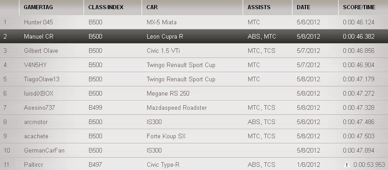The width and height of the screenshot is (388, 170).
Task: Select the Leon Cupra R car entry
Action: (x=165, y=37)
